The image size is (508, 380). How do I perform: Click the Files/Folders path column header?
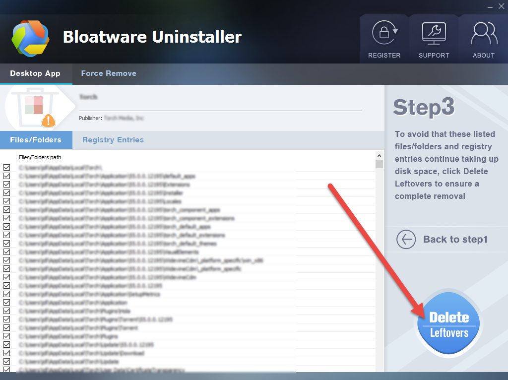click(x=40, y=157)
